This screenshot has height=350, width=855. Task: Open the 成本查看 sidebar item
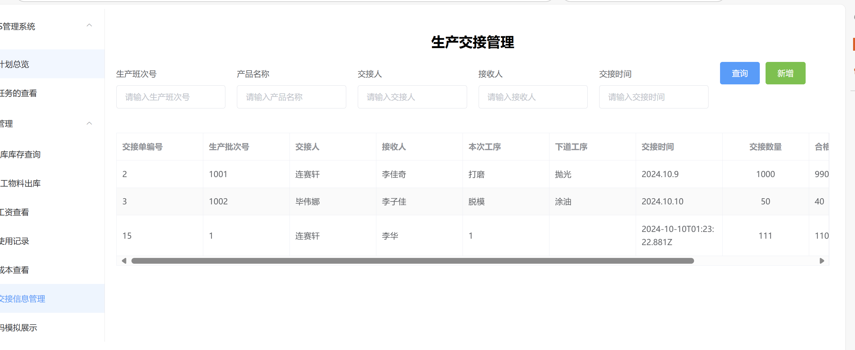click(15, 270)
